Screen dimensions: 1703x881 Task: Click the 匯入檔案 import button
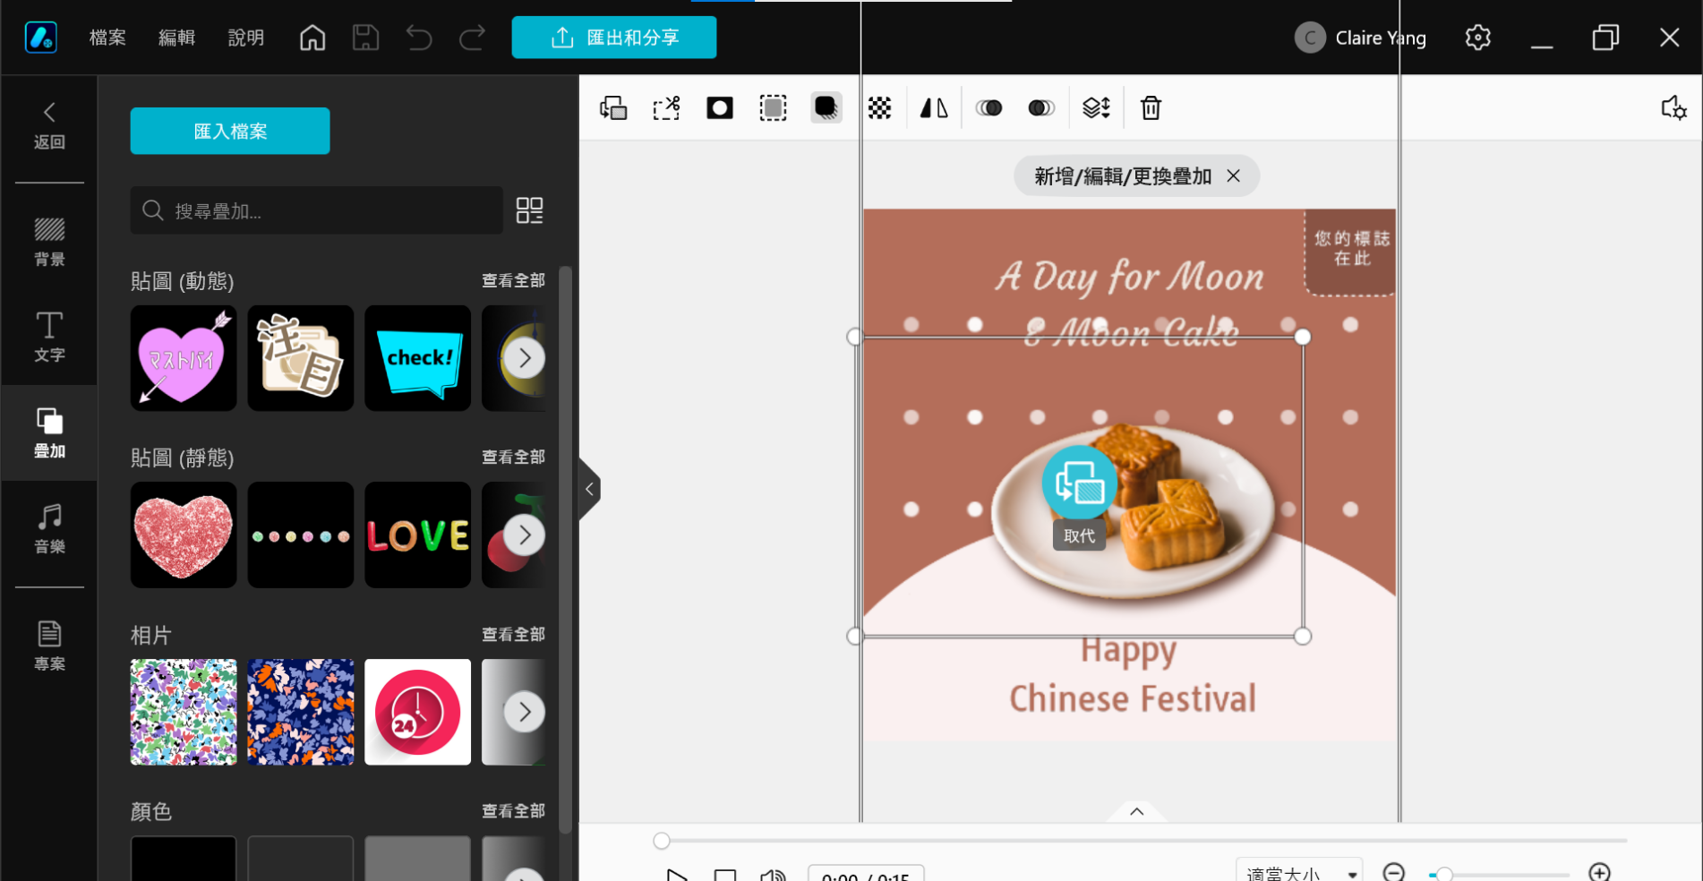point(230,131)
